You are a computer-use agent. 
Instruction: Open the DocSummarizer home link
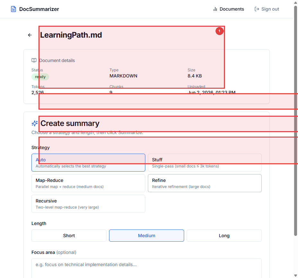pyautogui.click(x=35, y=9)
